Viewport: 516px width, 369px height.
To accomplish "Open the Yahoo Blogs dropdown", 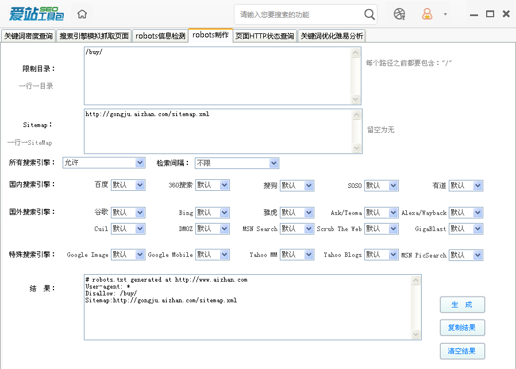I will tap(382, 255).
